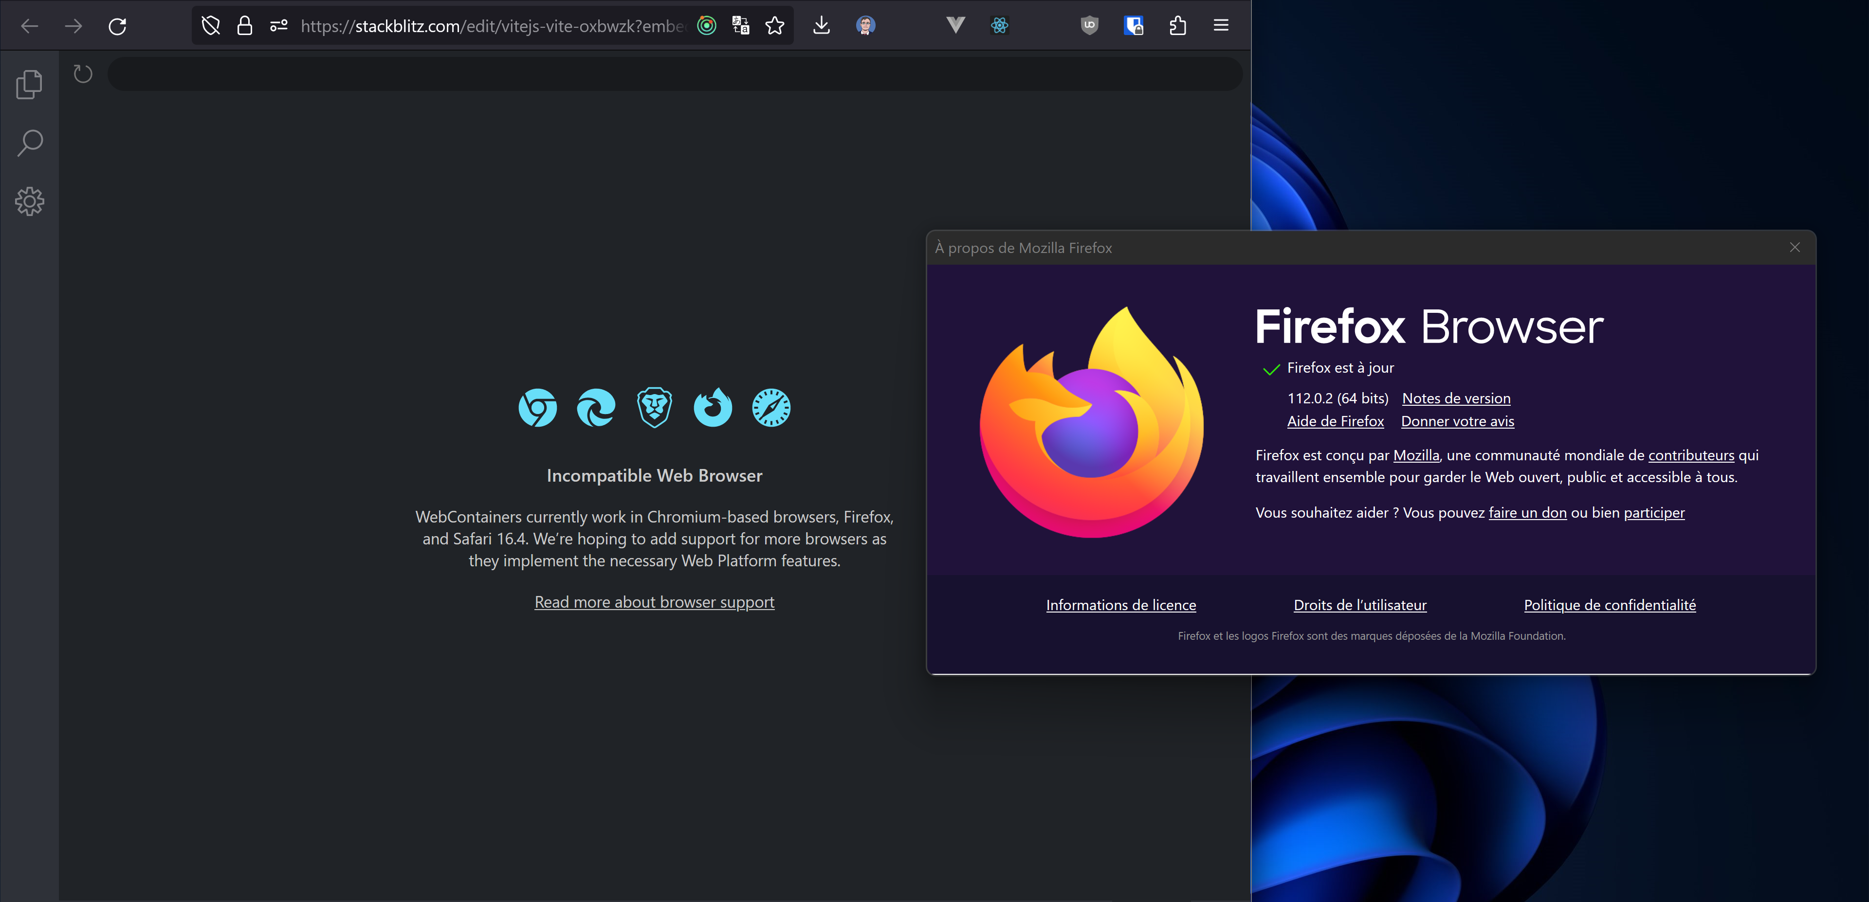The image size is (1869, 902).
Task: Click the Safari browser compatibility icon
Action: (x=770, y=407)
